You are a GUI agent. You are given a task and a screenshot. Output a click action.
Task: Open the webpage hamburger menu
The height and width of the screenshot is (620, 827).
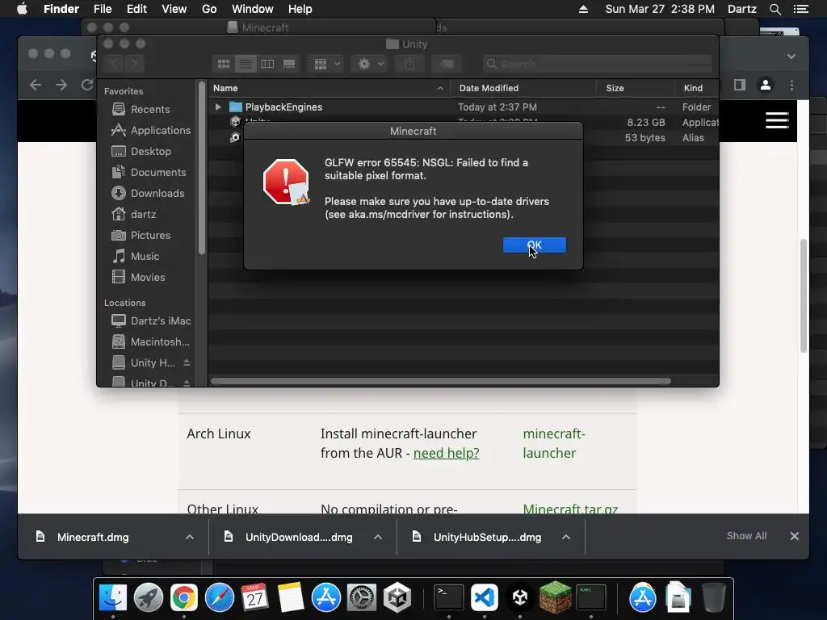(x=777, y=120)
